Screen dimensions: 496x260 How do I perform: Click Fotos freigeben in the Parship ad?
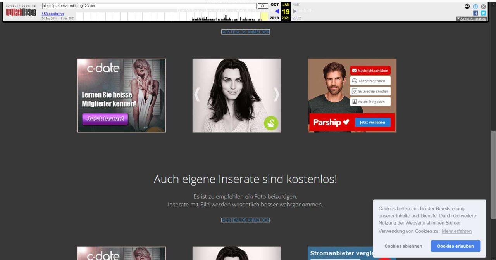370,102
